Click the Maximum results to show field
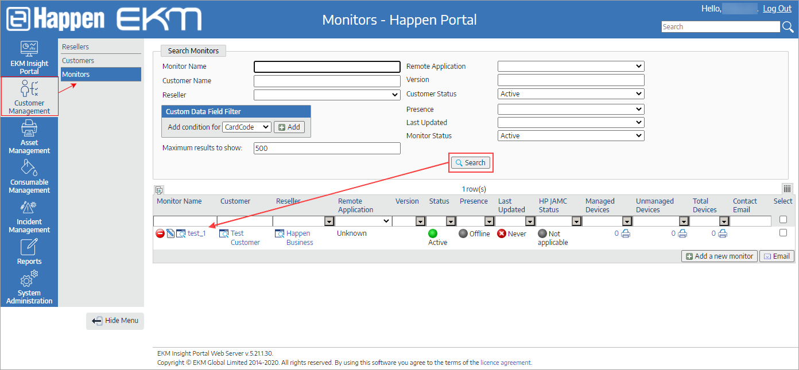Screen dimensions: 799x370 tap(327, 148)
